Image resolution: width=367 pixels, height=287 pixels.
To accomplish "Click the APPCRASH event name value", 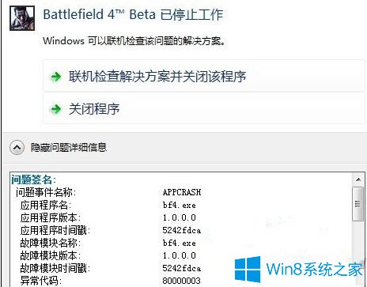I will point(182,192).
